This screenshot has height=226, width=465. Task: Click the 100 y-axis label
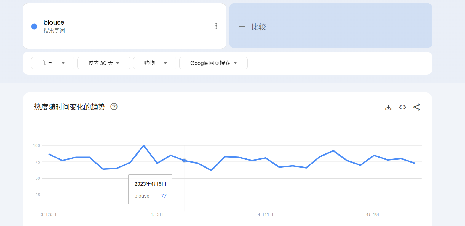36,145
